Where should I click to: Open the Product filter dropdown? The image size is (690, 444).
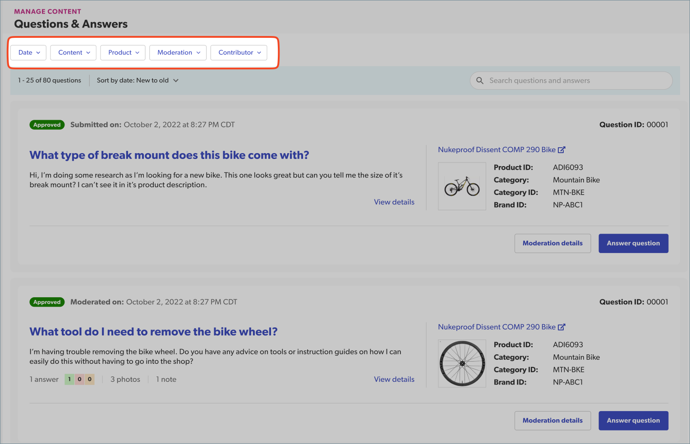coord(123,53)
